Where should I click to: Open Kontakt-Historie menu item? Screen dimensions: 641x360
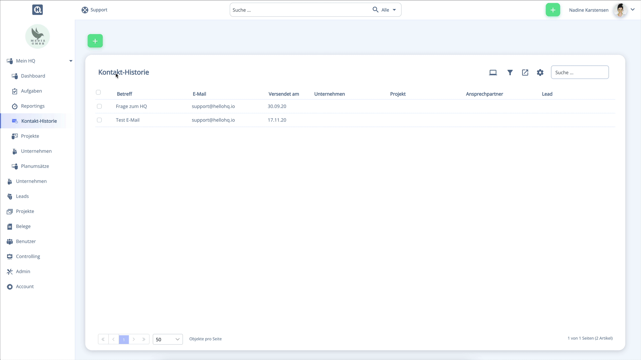[x=39, y=121]
